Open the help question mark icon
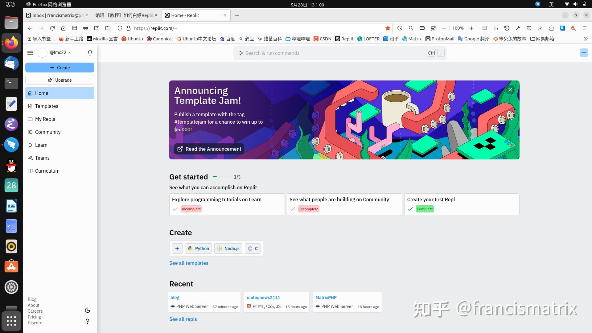The height and width of the screenshot is (333, 592). (x=87, y=321)
